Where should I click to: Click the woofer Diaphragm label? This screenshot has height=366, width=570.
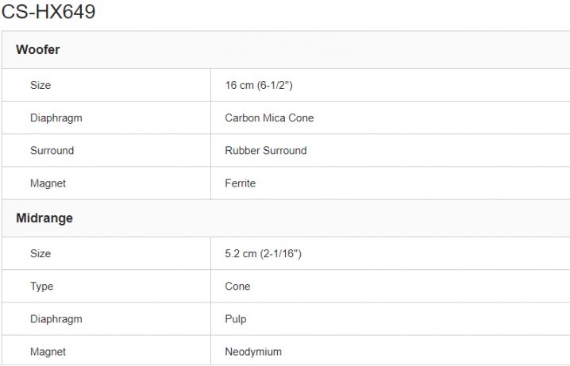pyautogui.click(x=56, y=118)
